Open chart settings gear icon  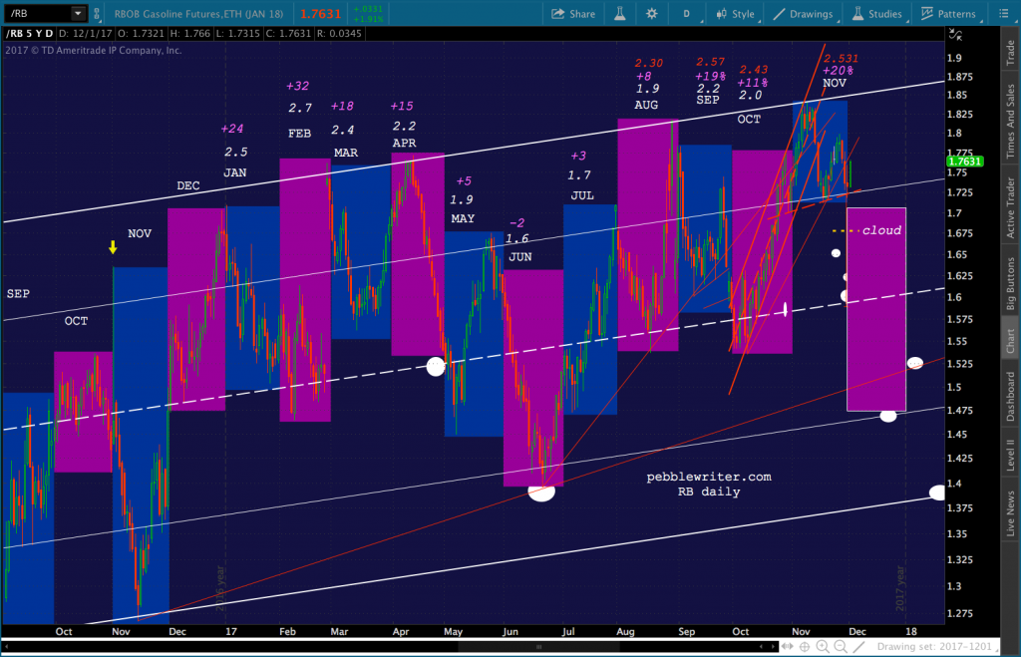click(651, 14)
